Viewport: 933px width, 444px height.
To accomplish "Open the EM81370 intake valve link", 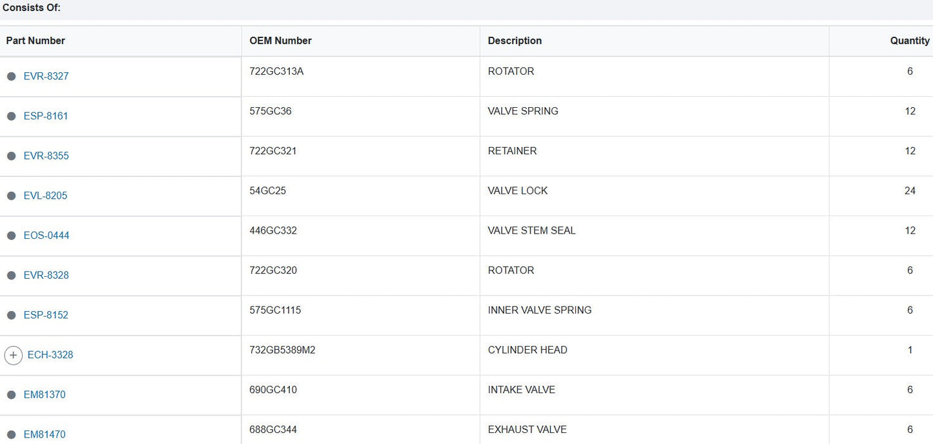I will tap(45, 395).
